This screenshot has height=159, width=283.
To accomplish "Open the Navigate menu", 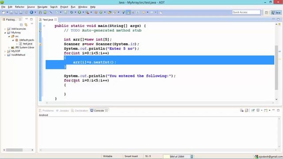I will (x=42, y=7).
